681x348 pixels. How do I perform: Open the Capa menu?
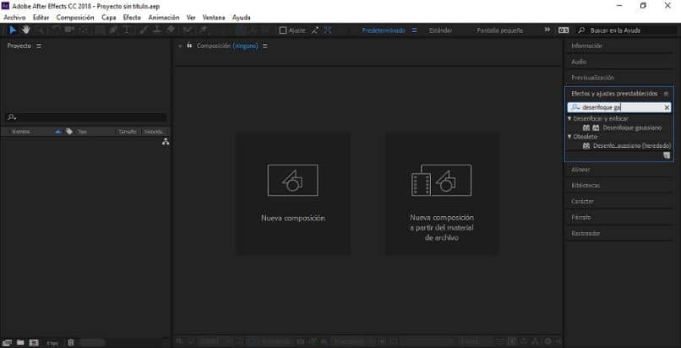(x=109, y=18)
